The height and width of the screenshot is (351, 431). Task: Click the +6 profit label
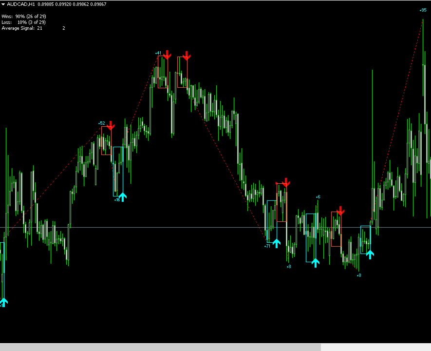(x=318, y=197)
